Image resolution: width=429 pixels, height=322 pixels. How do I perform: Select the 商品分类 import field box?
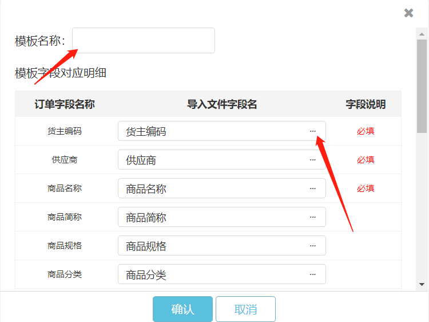221,274
